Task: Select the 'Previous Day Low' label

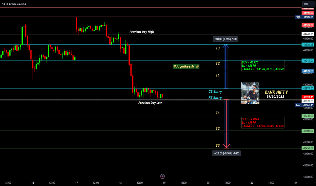Action: click(150, 103)
